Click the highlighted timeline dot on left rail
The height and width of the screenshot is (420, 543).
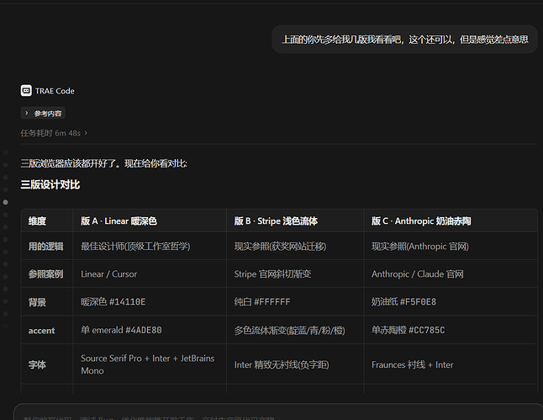click(6, 202)
